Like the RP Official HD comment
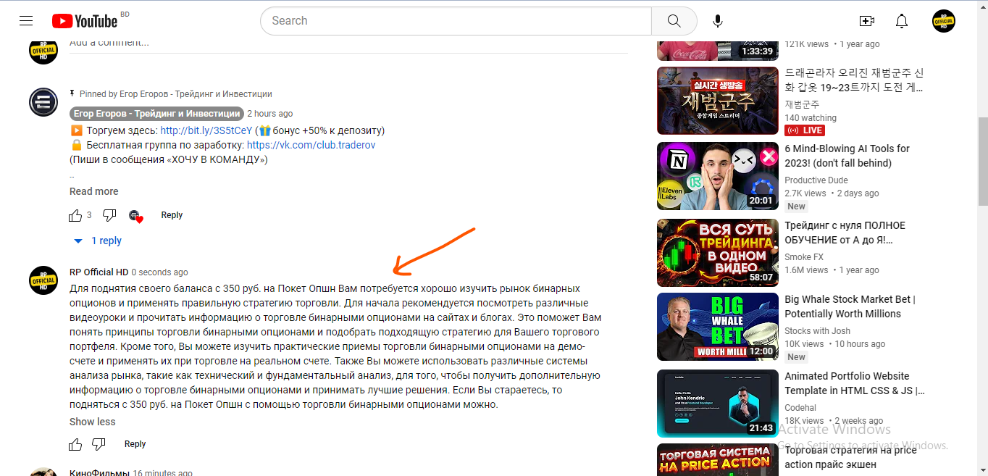Image resolution: width=988 pixels, height=476 pixels. pyautogui.click(x=75, y=444)
